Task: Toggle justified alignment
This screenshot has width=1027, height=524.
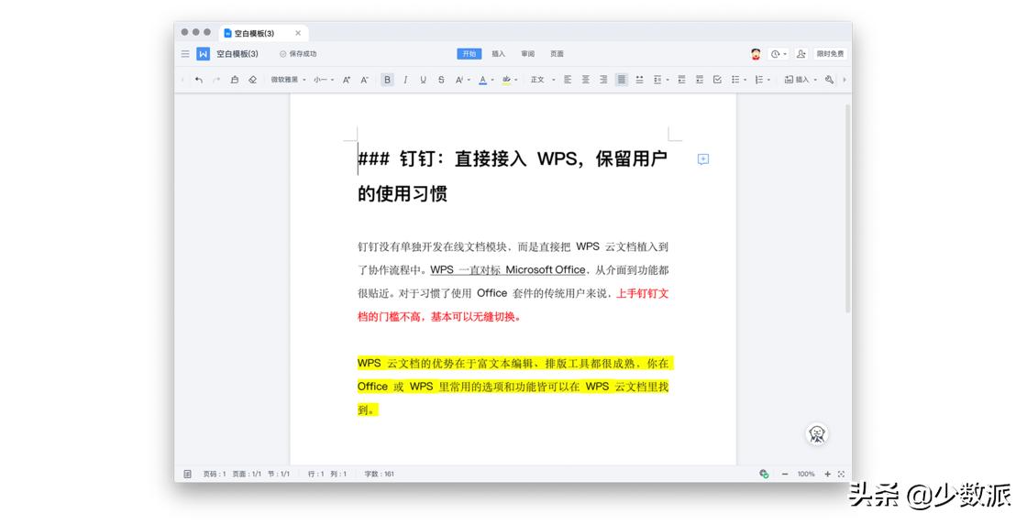Action: click(x=622, y=80)
